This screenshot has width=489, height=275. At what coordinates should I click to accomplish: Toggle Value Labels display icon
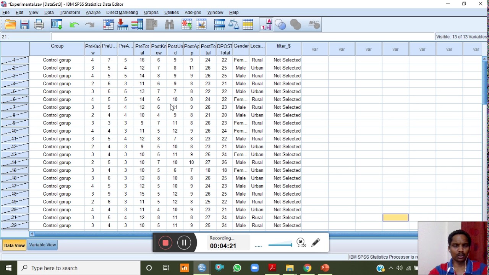point(266,25)
